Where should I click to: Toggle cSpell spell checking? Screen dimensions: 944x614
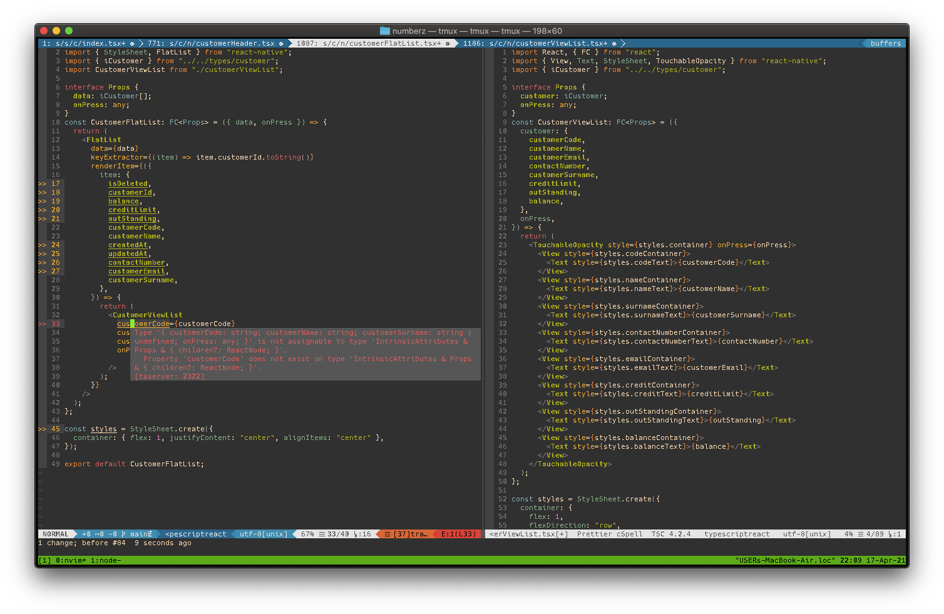[630, 534]
